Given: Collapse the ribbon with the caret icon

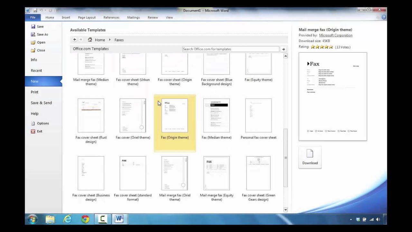Looking at the screenshot, I should point(378,17).
